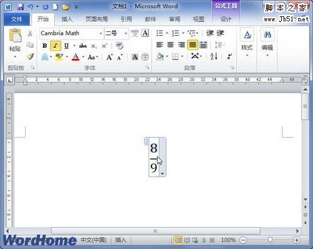Toggle Underline formatting
Image resolution: width=313 pixels, height=249 pixels.
66,46
